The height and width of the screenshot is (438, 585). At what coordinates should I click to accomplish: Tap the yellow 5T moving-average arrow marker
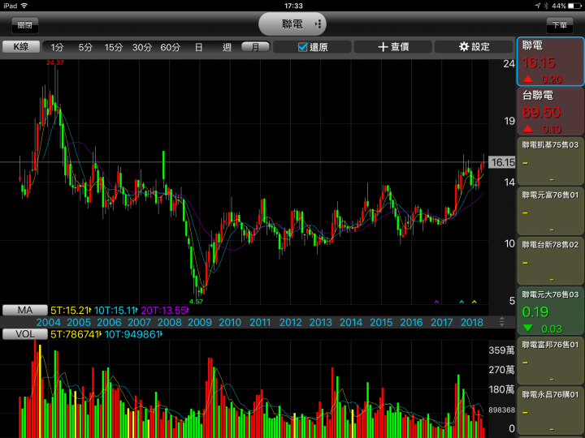474,302
